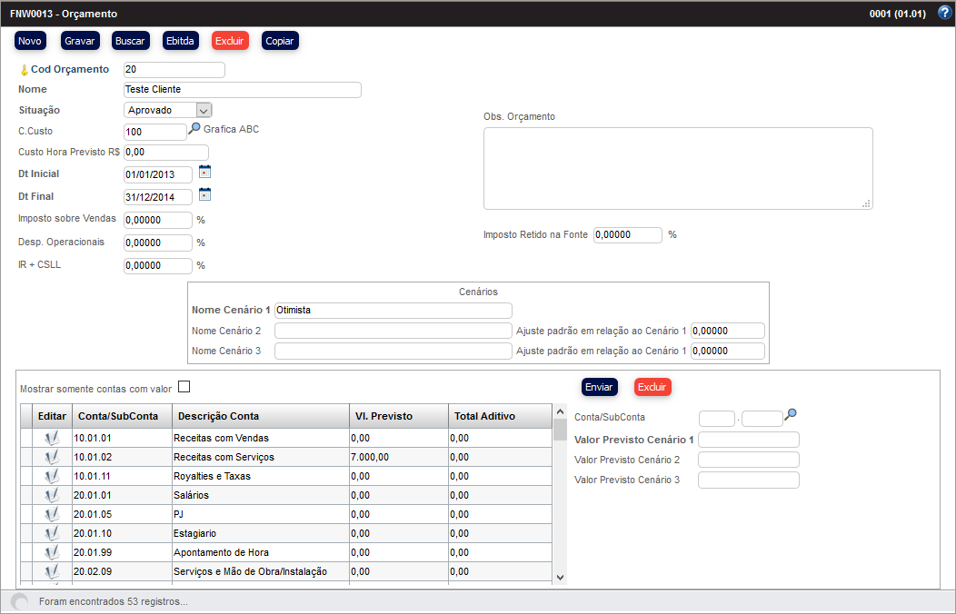Screen dimensions: 956x614
Task: Edit the Salários account row
Action: [x=52, y=495]
